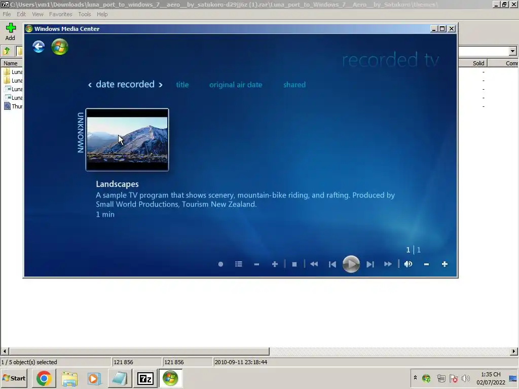Screen dimensions: 519x389
Task: Lower volume with the volume minus button
Action: pos(426,264)
